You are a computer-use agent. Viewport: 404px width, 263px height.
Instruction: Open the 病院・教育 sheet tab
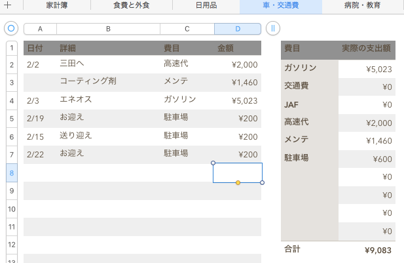(x=363, y=5)
